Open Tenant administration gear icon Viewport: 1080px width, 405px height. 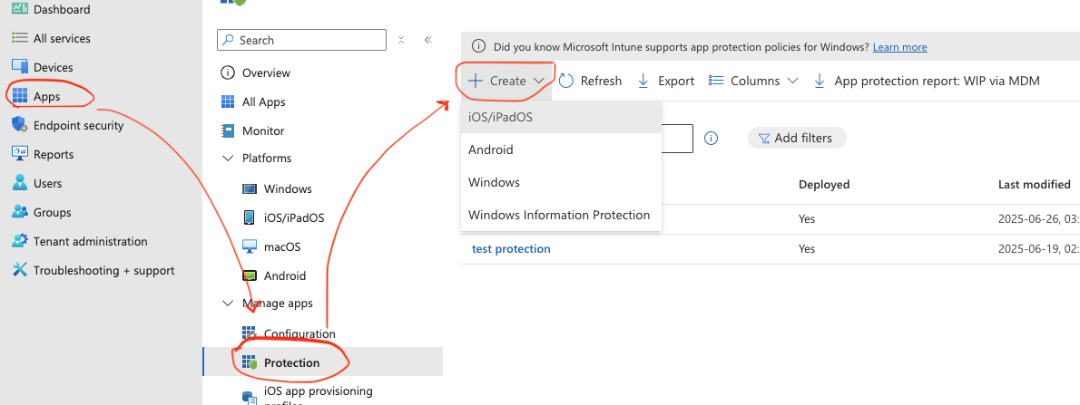click(20, 241)
